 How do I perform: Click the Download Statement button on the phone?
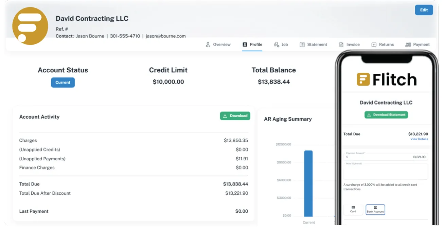pyautogui.click(x=386, y=115)
